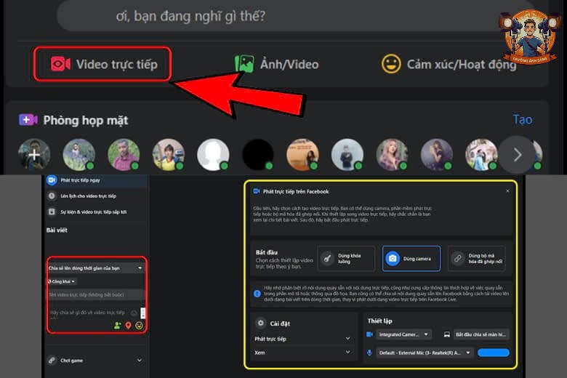
Task: Open Sự kiện & video trực tiếp sắp tới
Action: pyautogui.click(x=96, y=212)
